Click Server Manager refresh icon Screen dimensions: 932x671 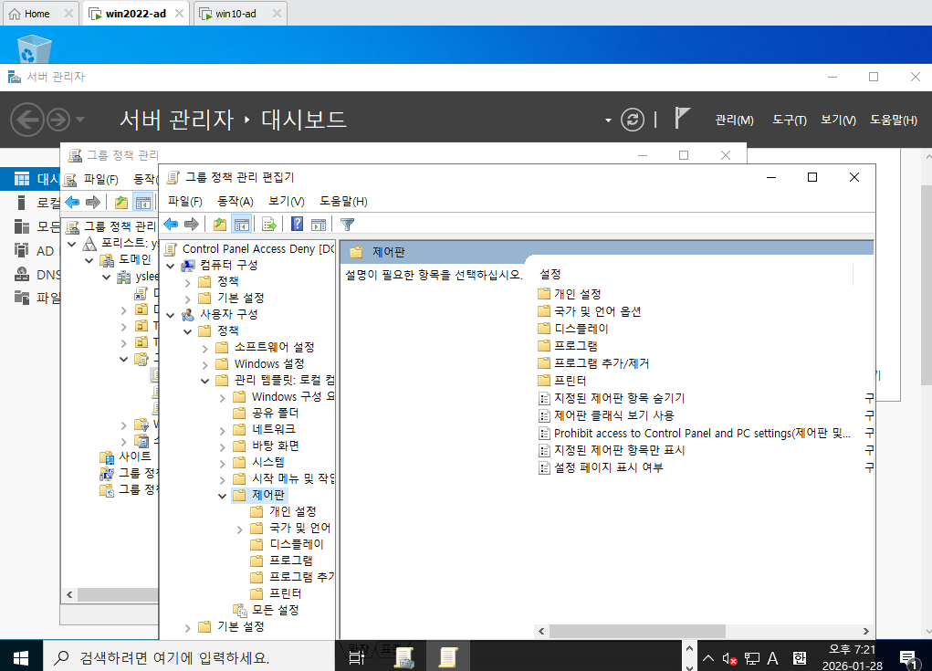click(633, 120)
